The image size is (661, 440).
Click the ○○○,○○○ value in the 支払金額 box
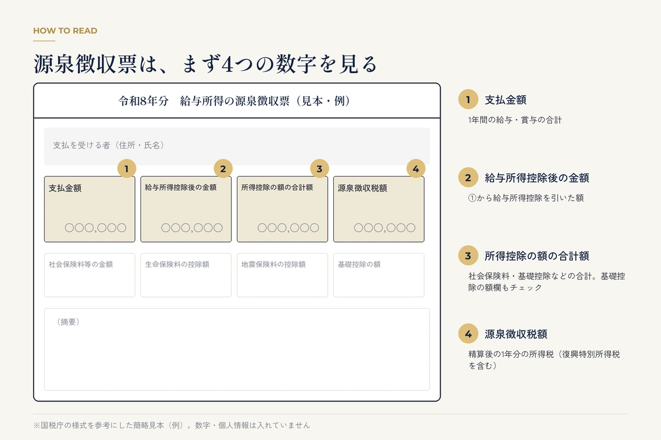tap(95, 227)
